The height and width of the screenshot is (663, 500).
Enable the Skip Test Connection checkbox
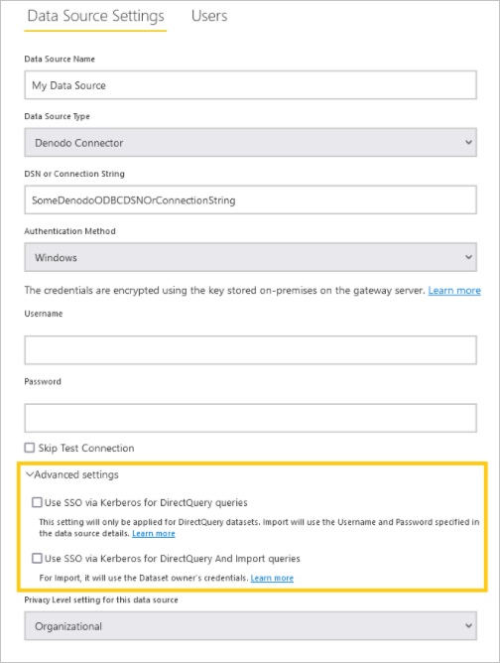coord(30,448)
